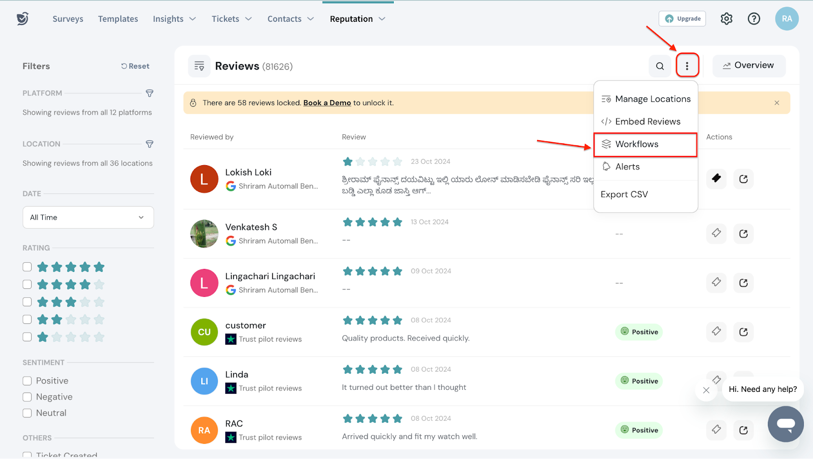Screen dimensions: 813x459
Task: Check the five-star rating filter
Action: tap(27, 267)
